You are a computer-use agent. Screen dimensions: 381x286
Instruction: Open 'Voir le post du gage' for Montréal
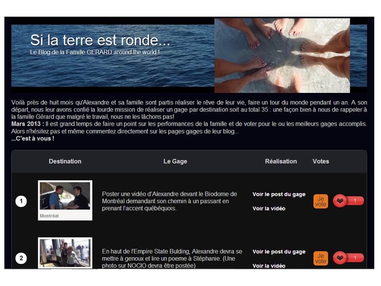(x=279, y=194)
